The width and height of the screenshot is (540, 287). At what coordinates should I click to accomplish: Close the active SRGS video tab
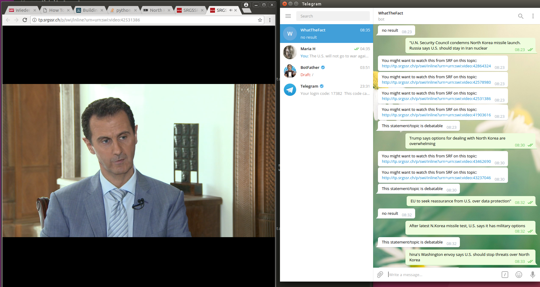(236, 10)
